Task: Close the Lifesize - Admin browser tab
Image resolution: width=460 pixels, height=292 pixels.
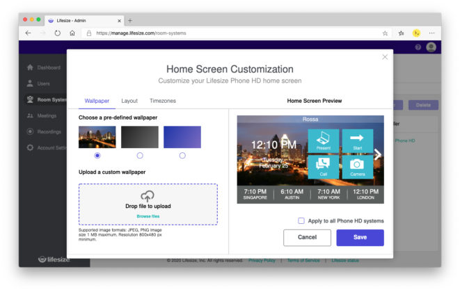Action: click(x=119, y=21)
